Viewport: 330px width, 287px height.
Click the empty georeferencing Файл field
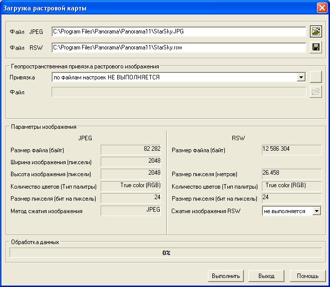coord(178,92)
